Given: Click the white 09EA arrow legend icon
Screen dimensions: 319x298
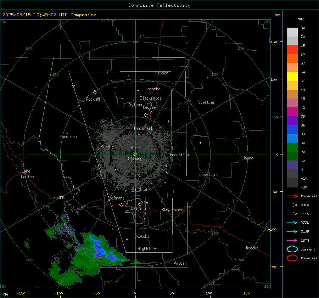Looking at the screenshot, I should pyautogui.click(x=292, y=205).
